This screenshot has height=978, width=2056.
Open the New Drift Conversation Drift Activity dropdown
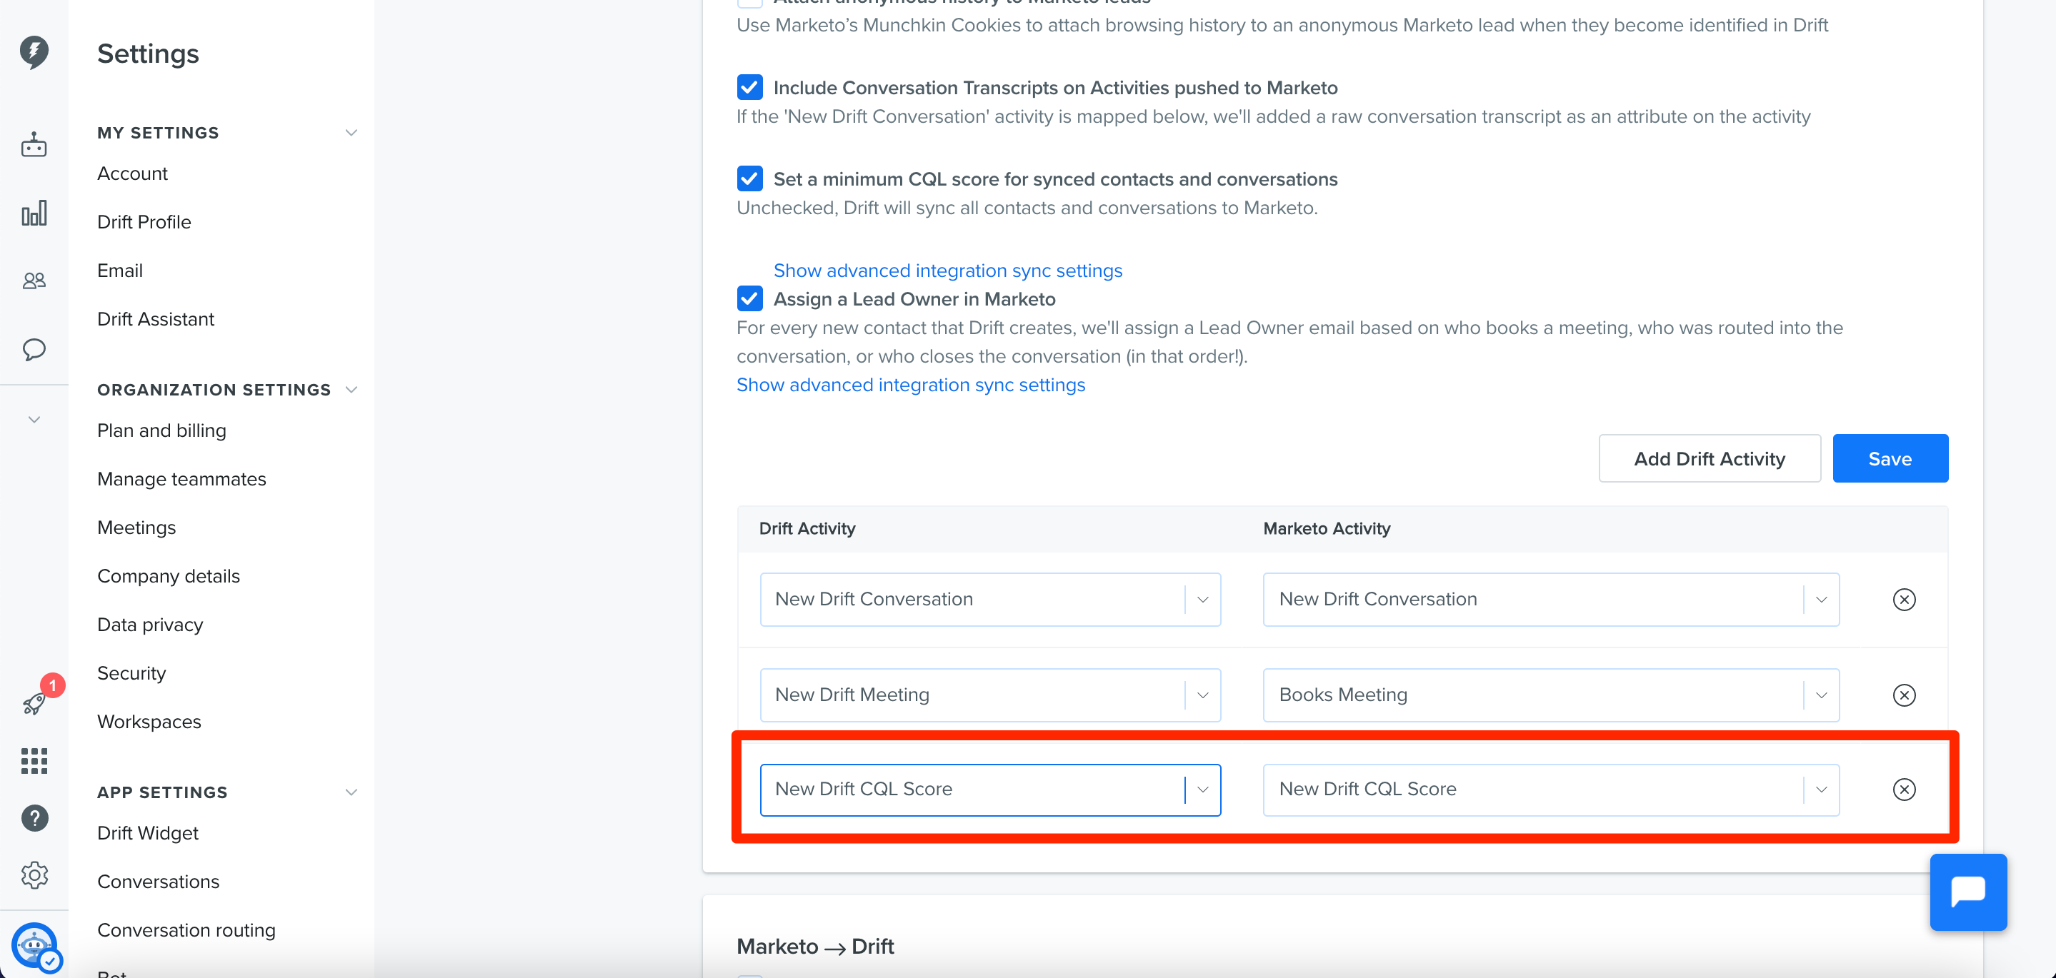(990, 599)
